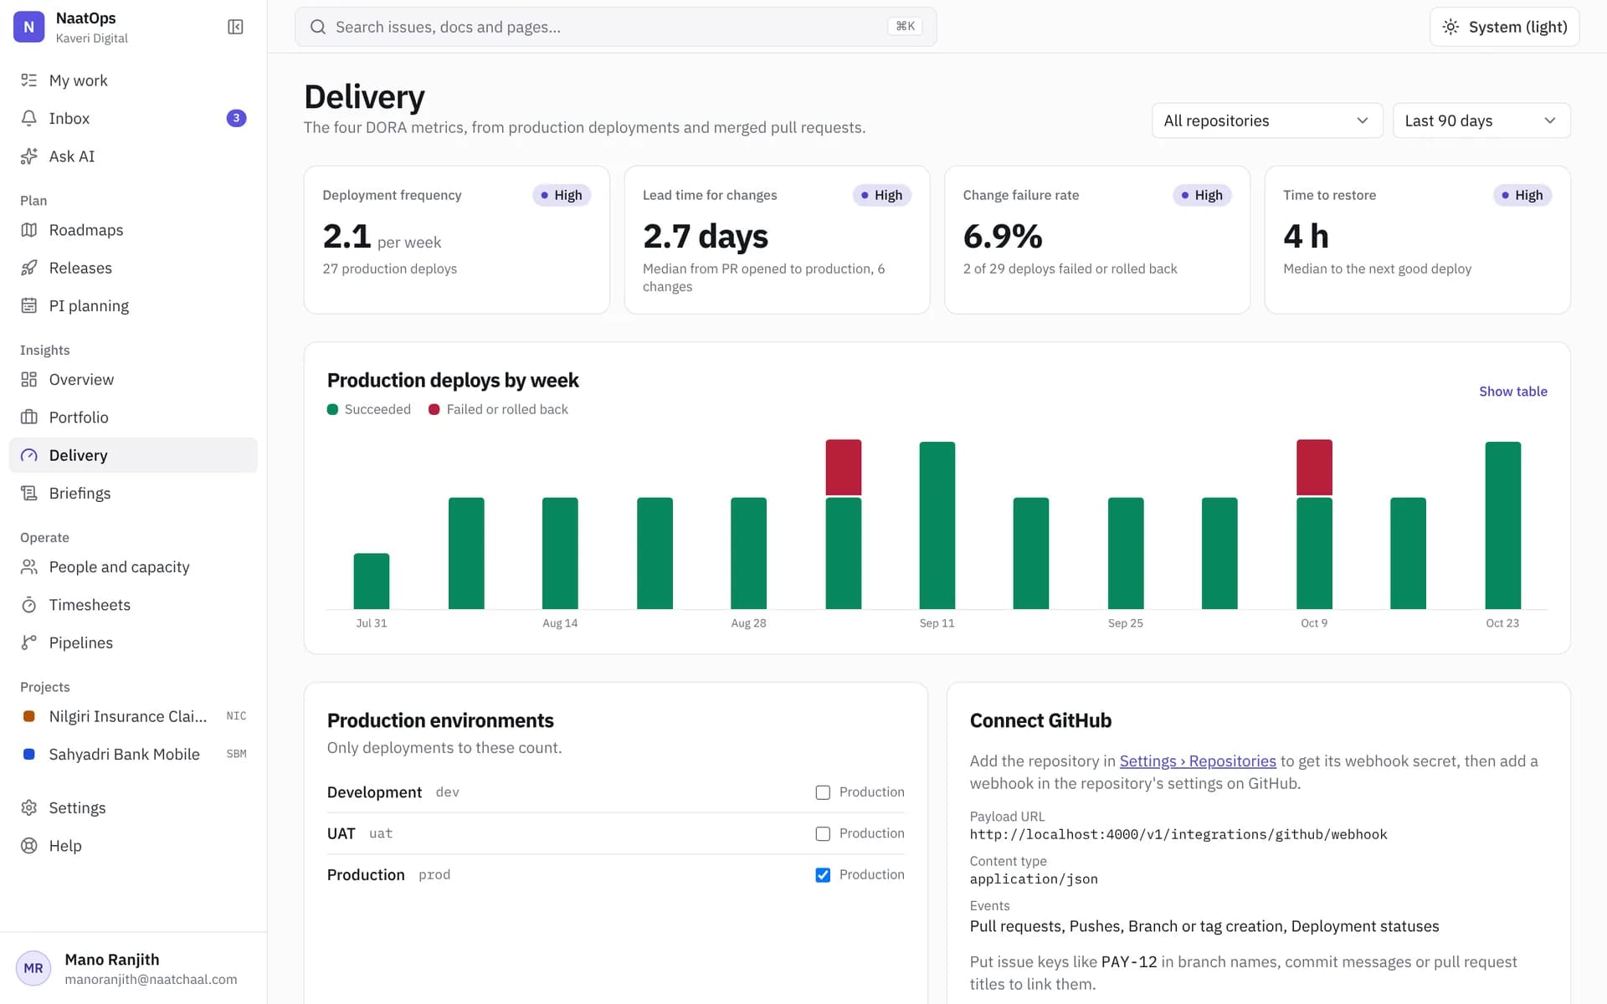The image size is (1607, 1004).
Task: Click the search magnifier icon
Action: tap(318, 27)
